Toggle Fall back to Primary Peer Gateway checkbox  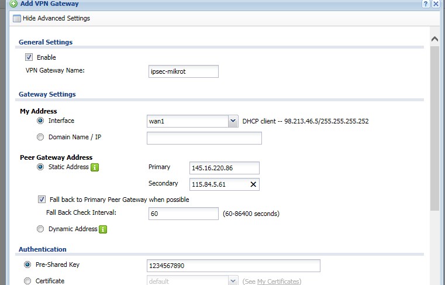point(42,199)
